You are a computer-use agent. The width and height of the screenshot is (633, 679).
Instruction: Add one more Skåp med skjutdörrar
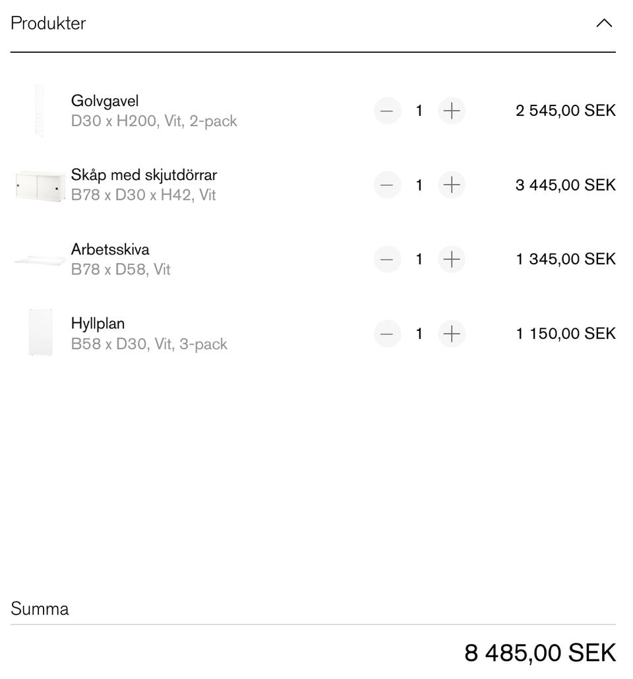click(452, 185)
